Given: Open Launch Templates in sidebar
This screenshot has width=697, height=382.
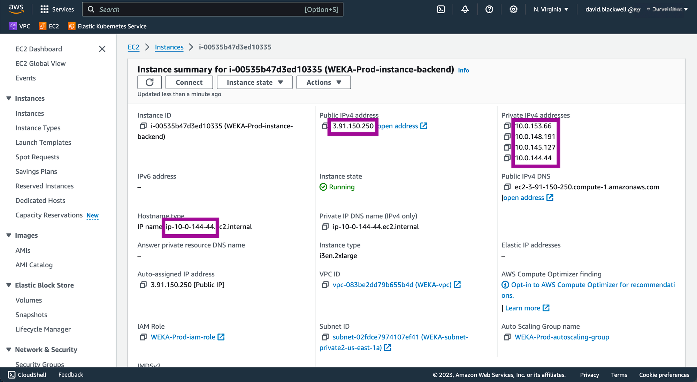Looking at the screenshot, I should click(x=43, y=143).
